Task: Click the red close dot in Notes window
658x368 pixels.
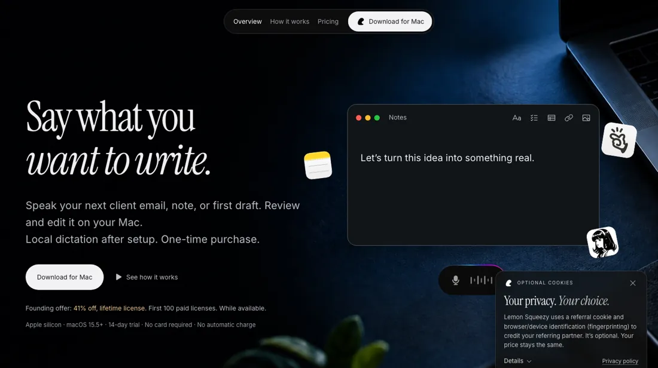Action: 358,118
